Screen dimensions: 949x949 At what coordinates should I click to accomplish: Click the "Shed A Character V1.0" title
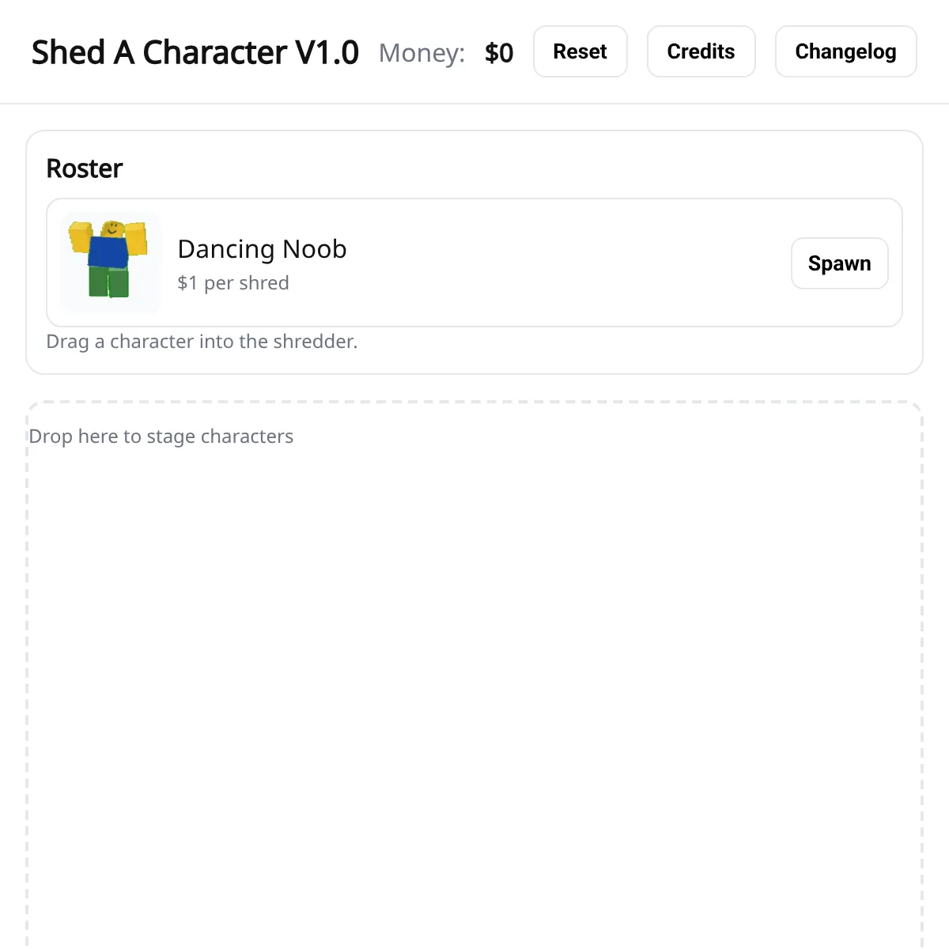[x=195, y=53]
